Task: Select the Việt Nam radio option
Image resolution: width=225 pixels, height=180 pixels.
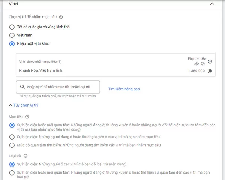Action: tap(12, 35)
